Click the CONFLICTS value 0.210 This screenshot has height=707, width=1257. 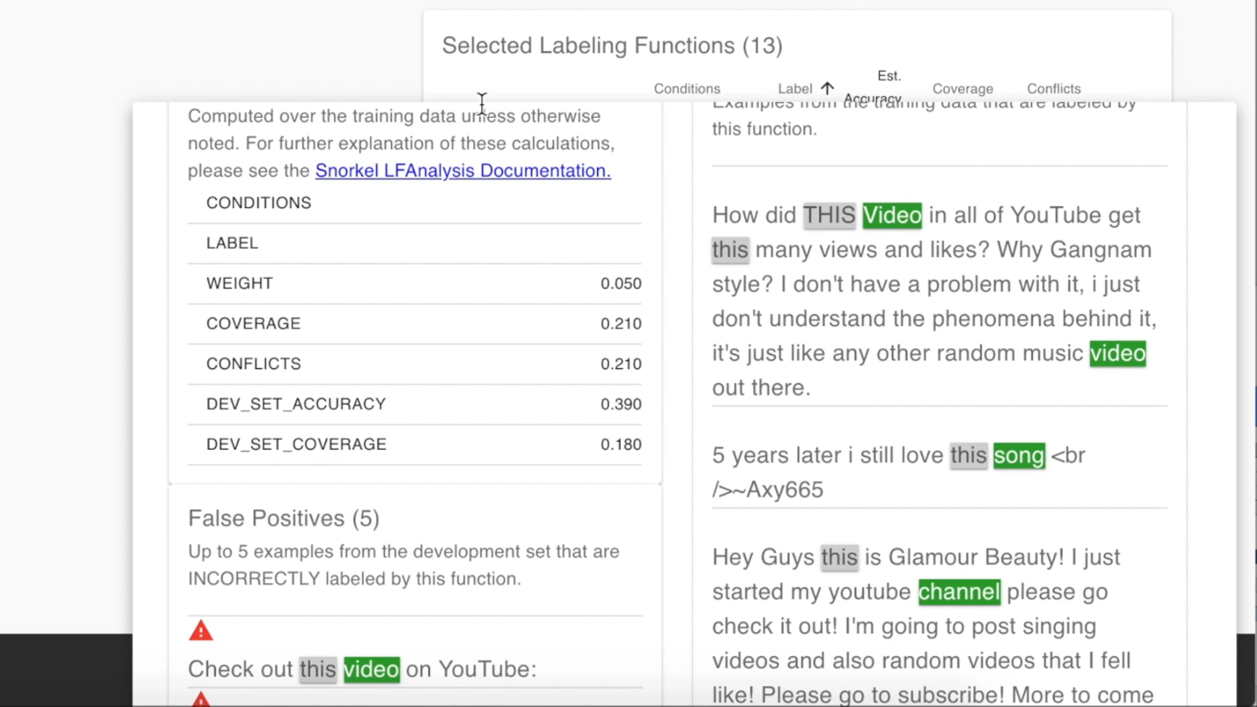click(621, 364)
